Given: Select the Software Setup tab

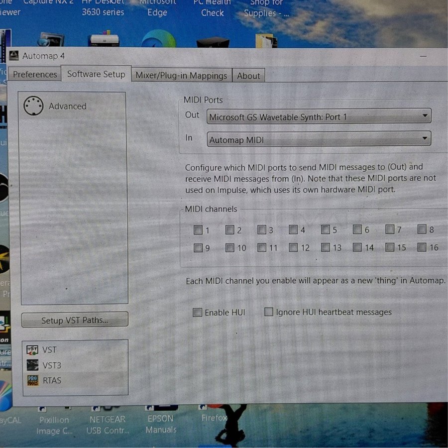Looking at the screenshot, I should pyautogui.click(x=96, y=74).
